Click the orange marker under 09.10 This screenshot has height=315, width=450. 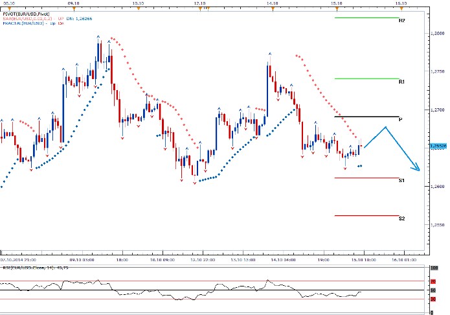[74, 9]
